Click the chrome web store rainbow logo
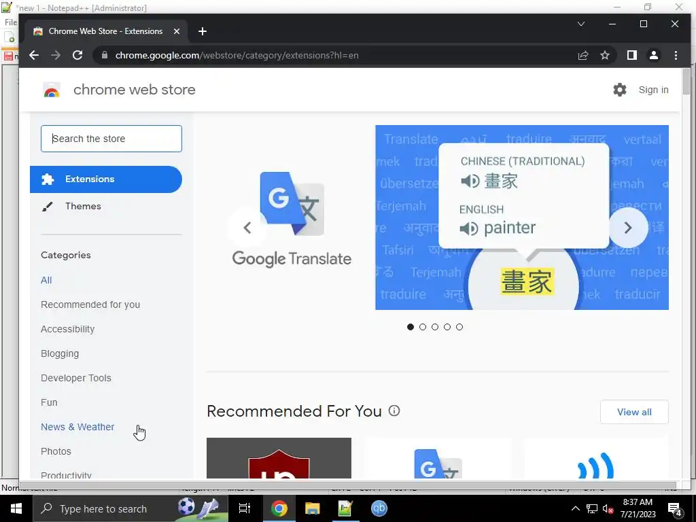The width and height of the screenshot is (696, 522). pos(52,90)
